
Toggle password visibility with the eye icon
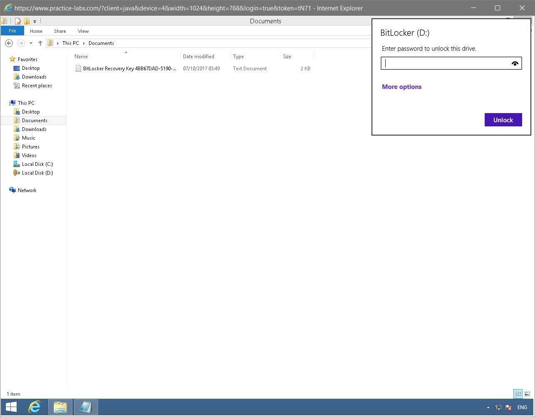pyautogui.click(x=515, y=63)
